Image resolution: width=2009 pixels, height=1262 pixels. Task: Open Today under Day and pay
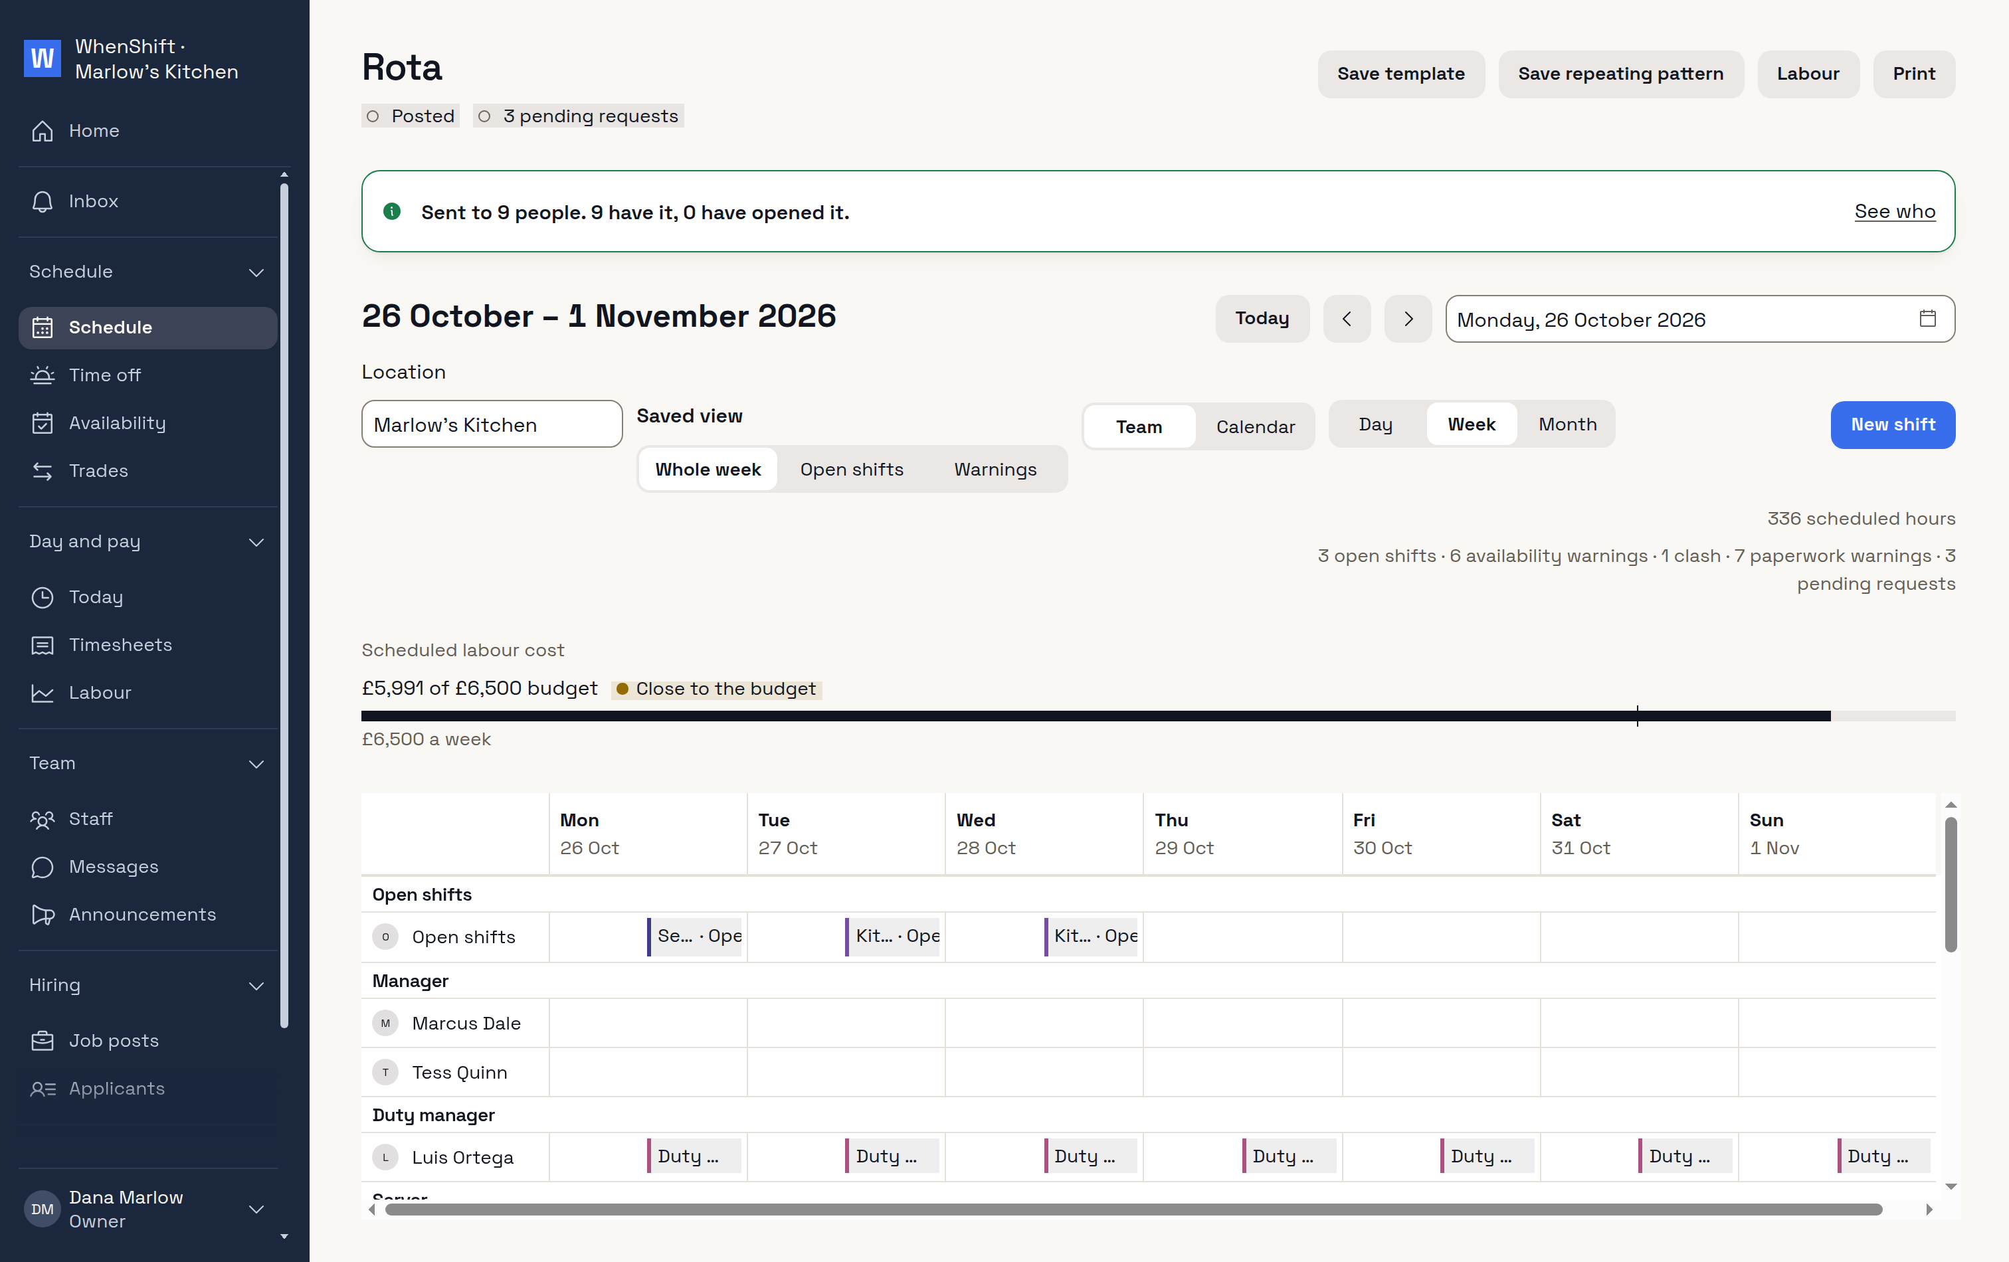coord(149,597)
